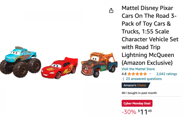Expand the rating breakdown chevron beside the stars
Image resolution: width=183 pixels, height=116 pixels.
[150, 74]
